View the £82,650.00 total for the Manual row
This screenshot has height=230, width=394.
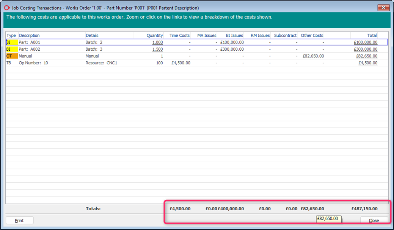point(366,56)
